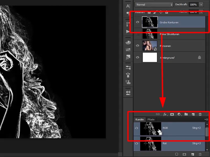The width and height of the screenshot is (210, 157).
Task: Click smart object badge on Personen thumbnail
Action: 155,49
